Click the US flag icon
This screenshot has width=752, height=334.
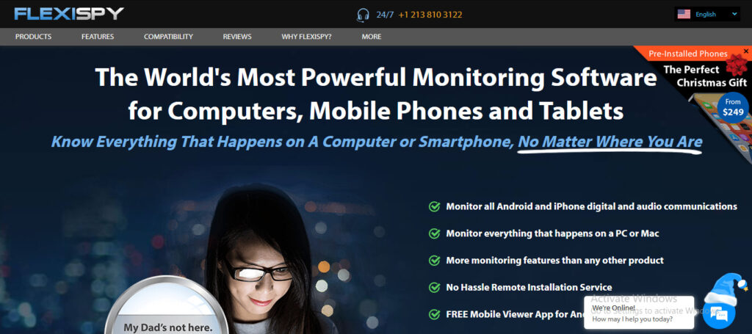point(684,15)
